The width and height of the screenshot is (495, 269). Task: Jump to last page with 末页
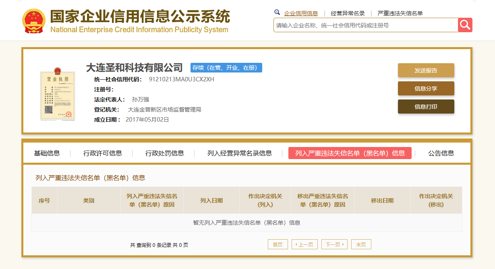(x=361, y=244)
